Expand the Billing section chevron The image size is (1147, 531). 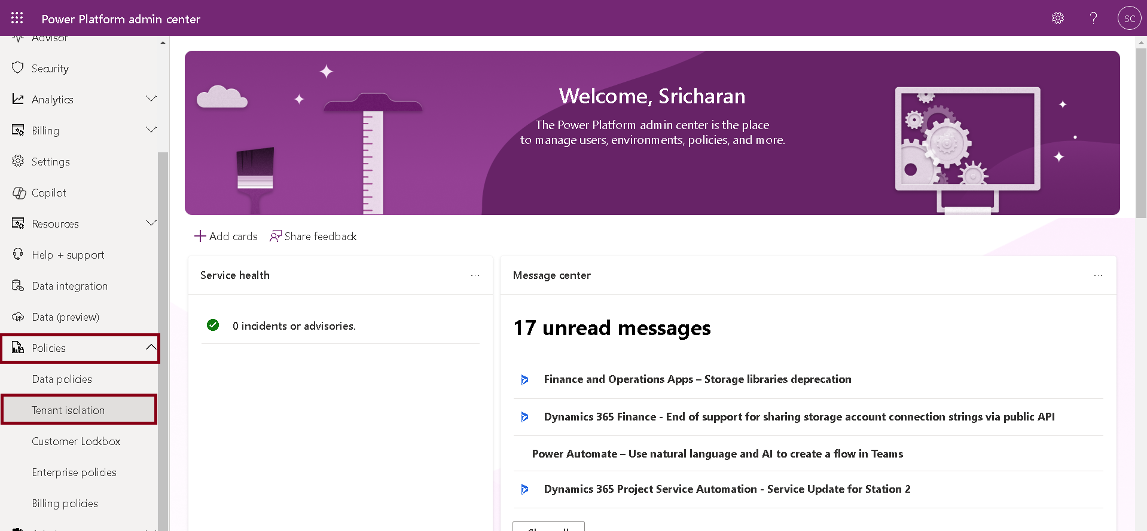[x=151, y=130]
